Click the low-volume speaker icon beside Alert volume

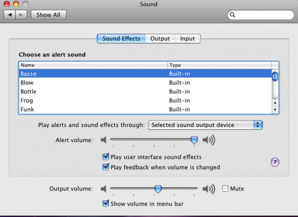click(103, 140)
